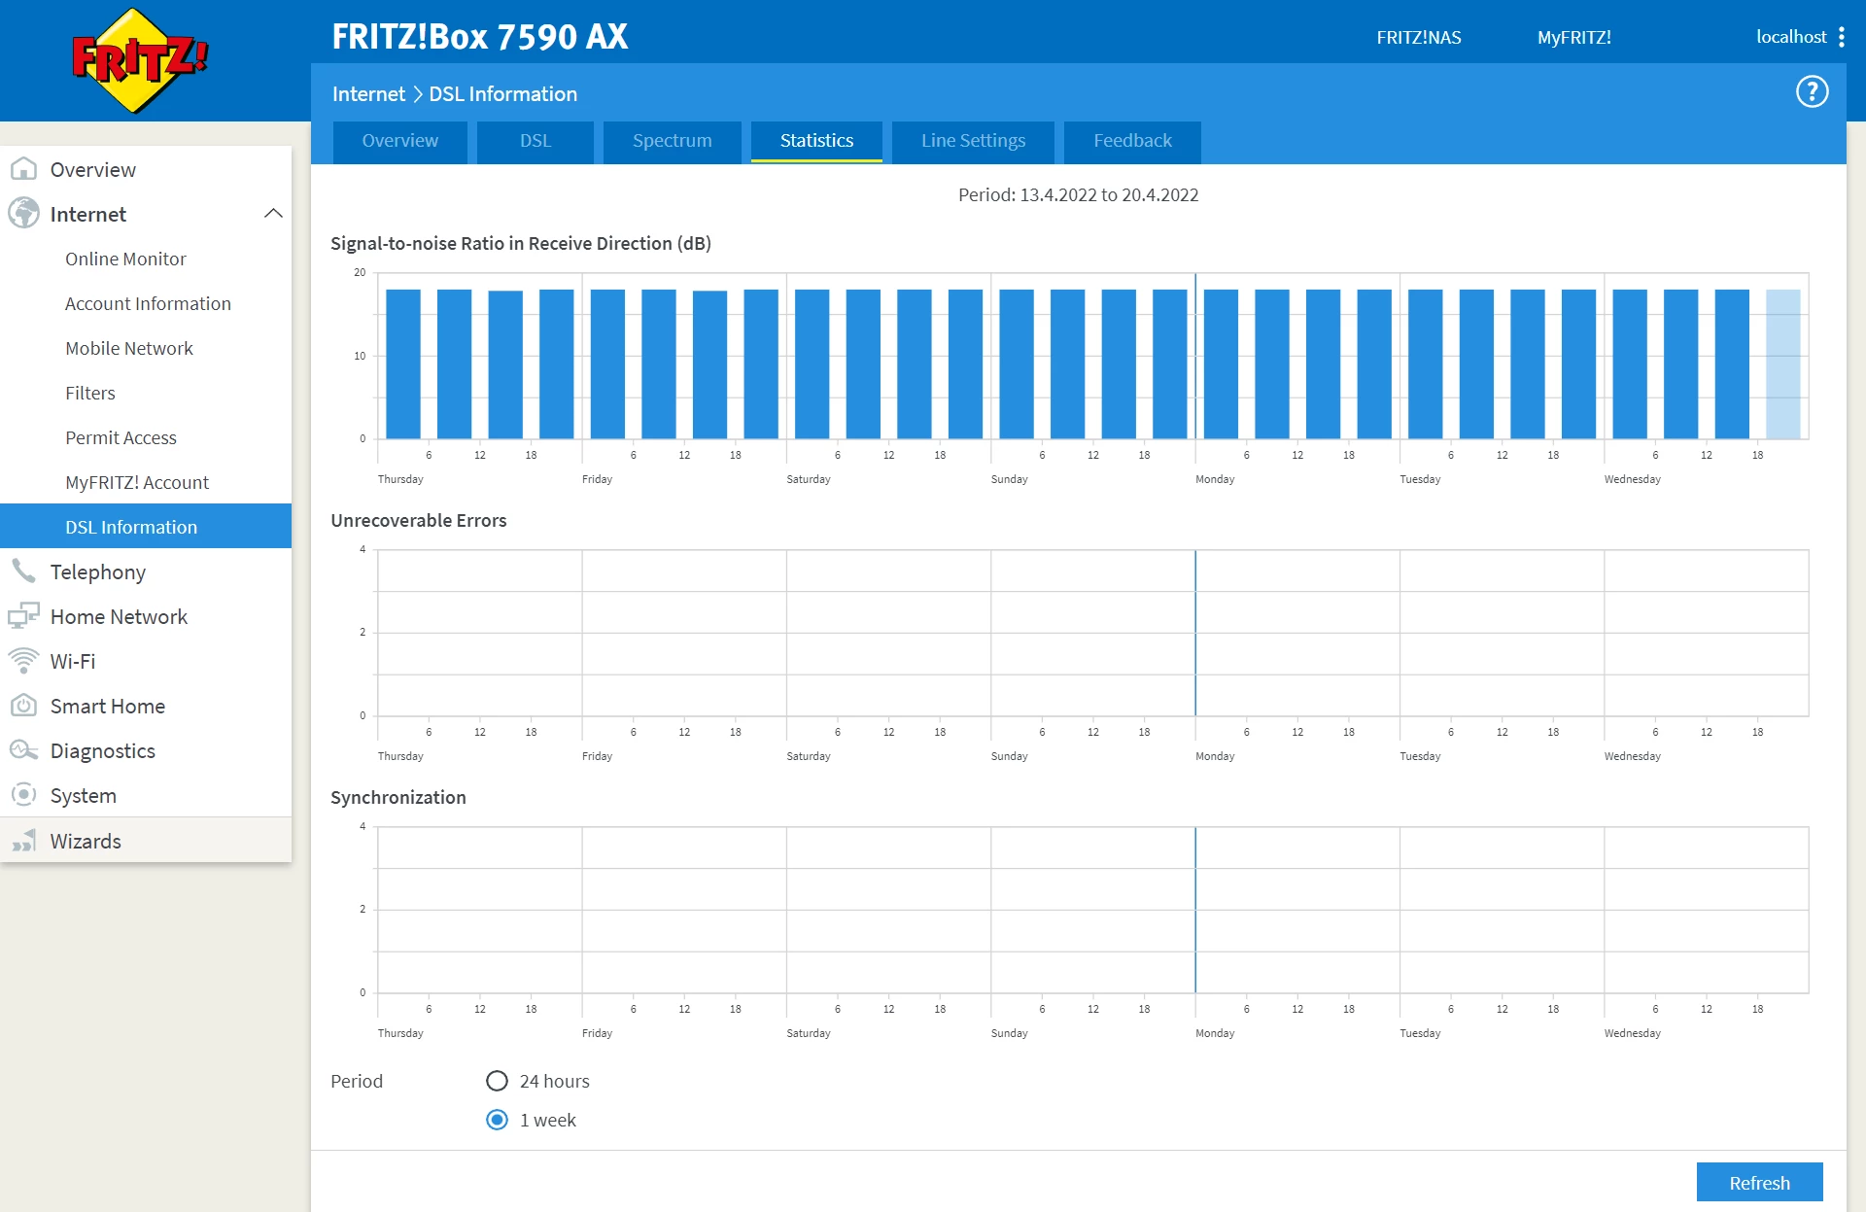Select the 1 week period option

pos(497,1120)
